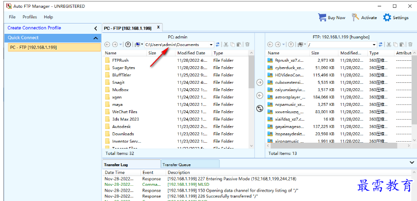Viewport: 417px width, 201px height.
Task: Select the gayaimageso file on FTP
Action: [289, 126]
